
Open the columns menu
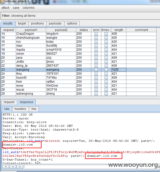tap(29, 8)
